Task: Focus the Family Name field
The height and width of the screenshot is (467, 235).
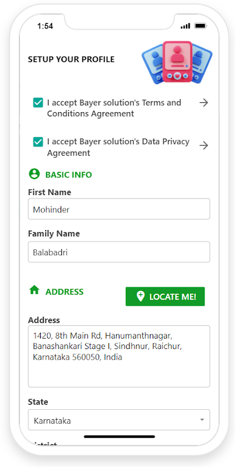Action: point(119,252)
